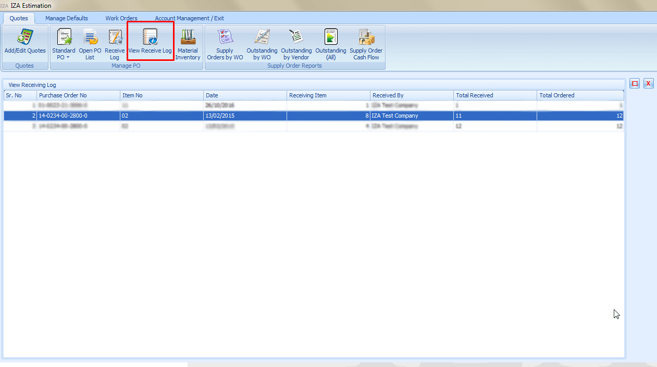
Task: Open Supply Orders by WO report
Action: [x=225, y=44]
